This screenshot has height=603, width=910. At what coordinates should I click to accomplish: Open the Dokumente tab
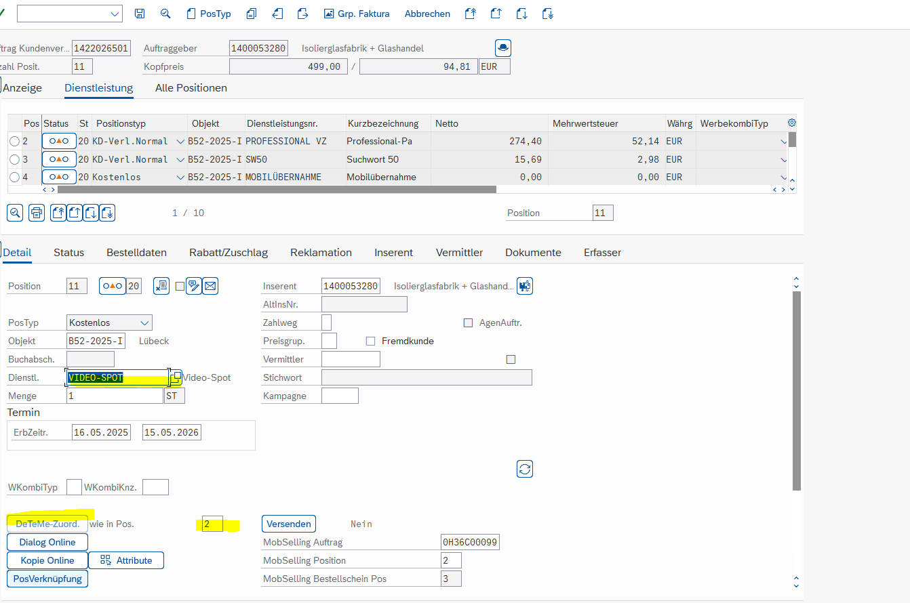pyautogui.click(x=533, y=252)
